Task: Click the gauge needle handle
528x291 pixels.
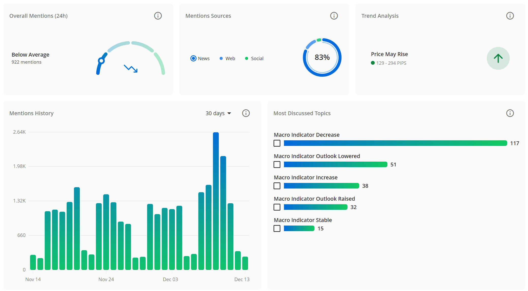Action: 101,61
